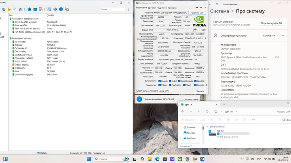The image size is (291, 163).
Task: Toggle OpenCL checkbox in GPU-Z
Action: pyautogui.click(x=159, y=81)
